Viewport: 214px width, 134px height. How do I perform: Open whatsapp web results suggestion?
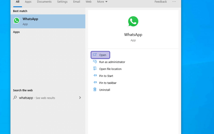tap(47, 98)
